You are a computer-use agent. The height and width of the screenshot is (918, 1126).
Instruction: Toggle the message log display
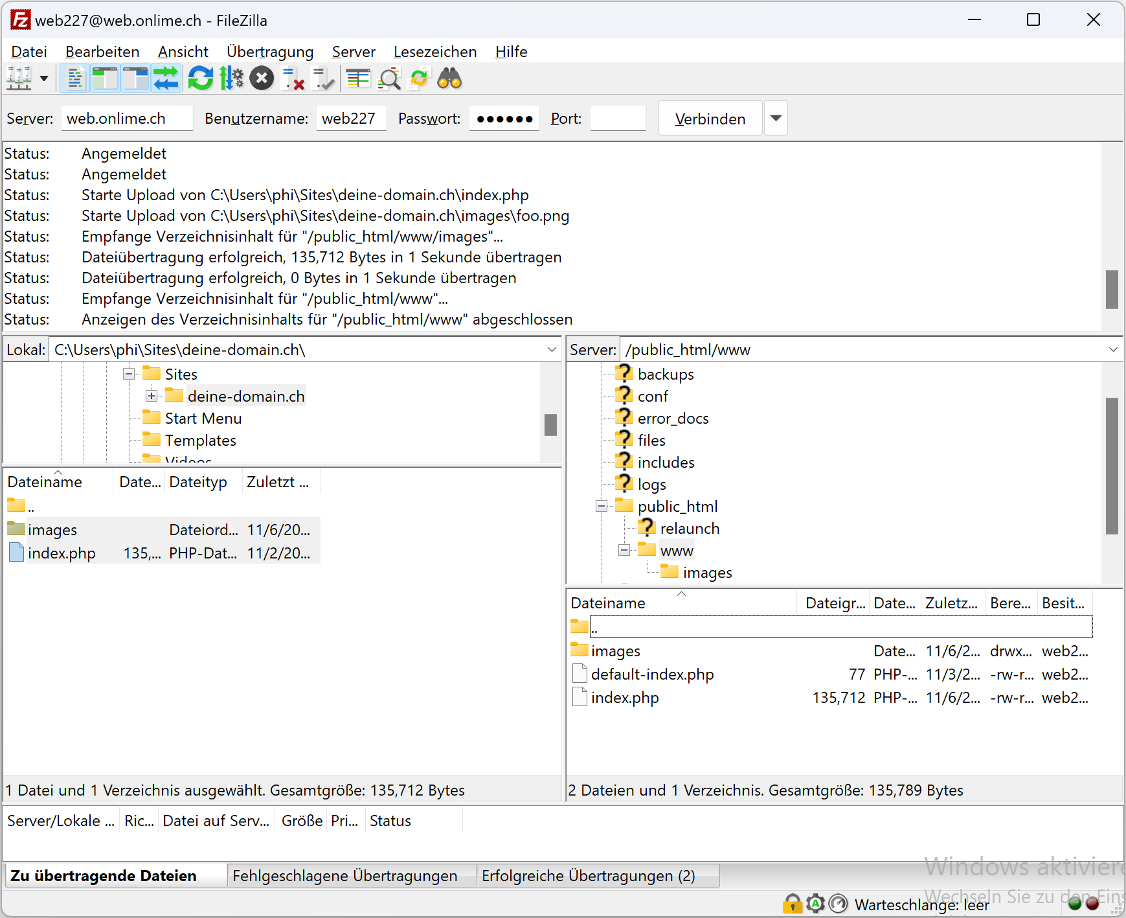75,79
